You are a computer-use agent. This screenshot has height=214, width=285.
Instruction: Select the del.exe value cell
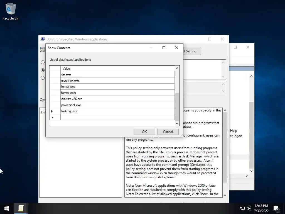[x=117, y=74]
